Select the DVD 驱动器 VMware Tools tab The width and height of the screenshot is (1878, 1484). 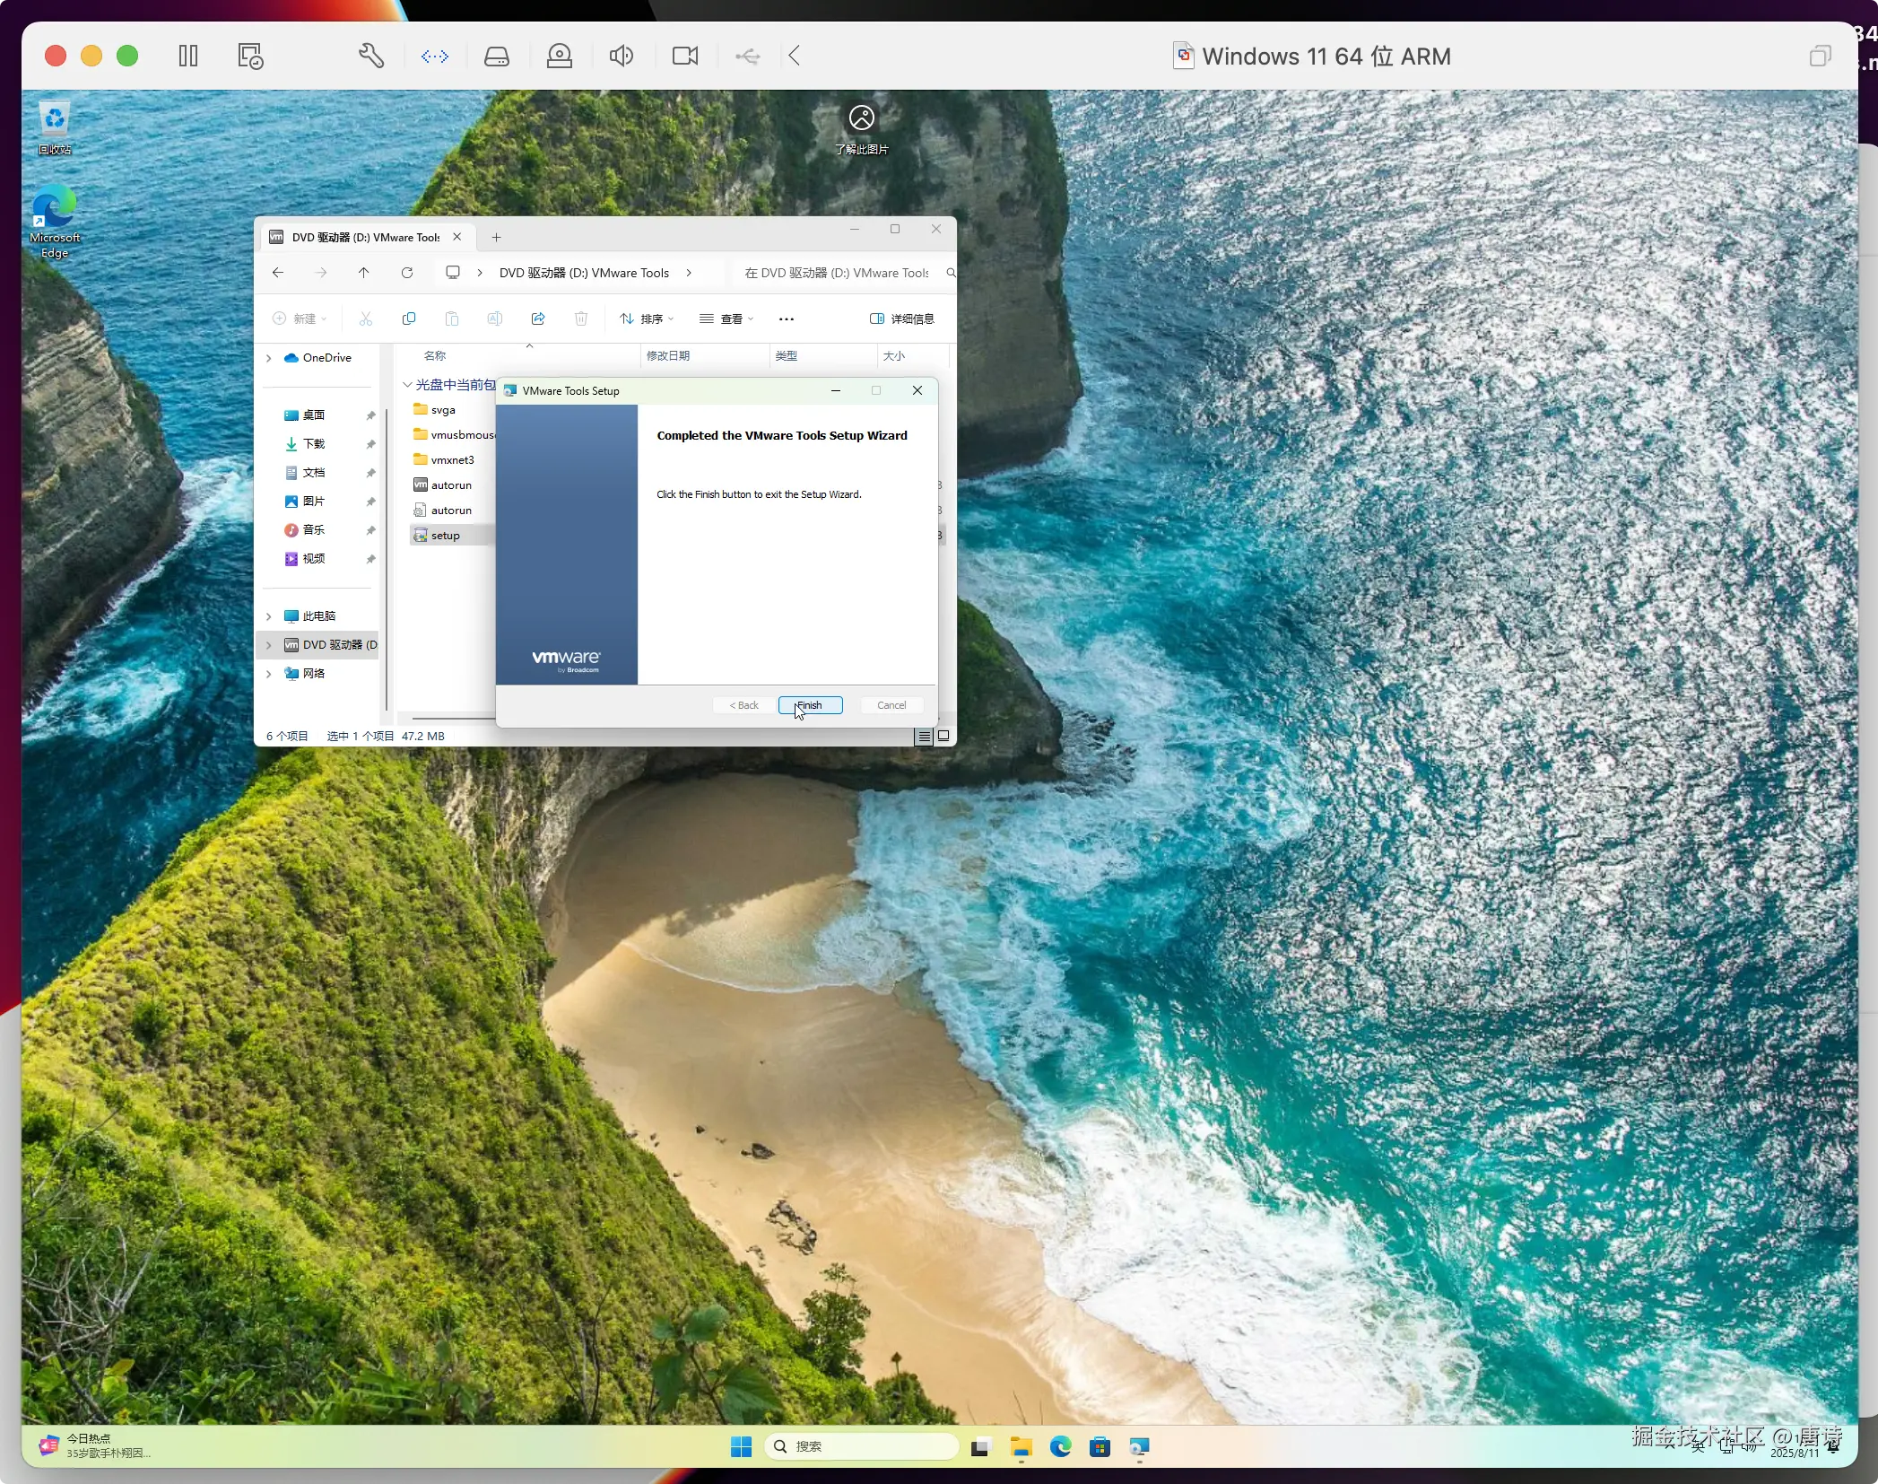click(365, 237)
